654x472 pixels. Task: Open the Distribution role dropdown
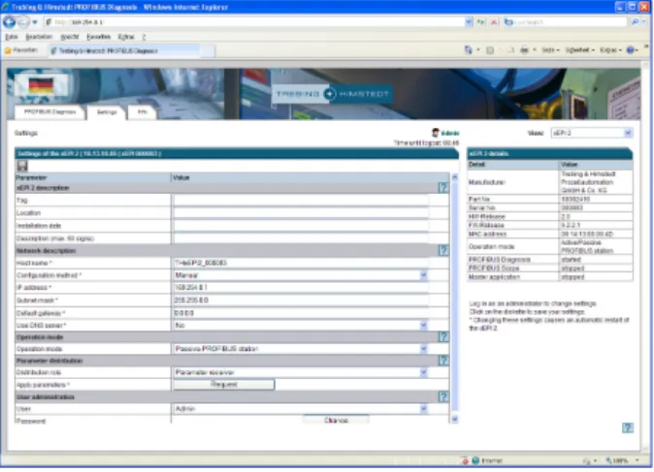click(x=423, y=372)
